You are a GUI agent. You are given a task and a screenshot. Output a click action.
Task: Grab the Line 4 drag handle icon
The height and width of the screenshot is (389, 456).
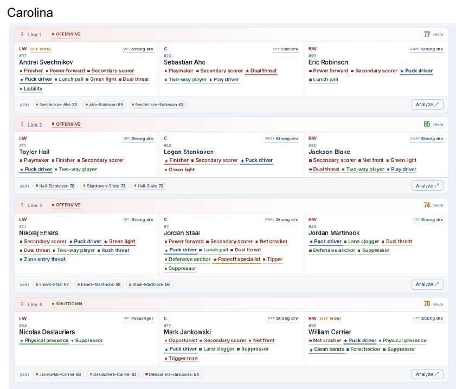click(x=22, y=304)
